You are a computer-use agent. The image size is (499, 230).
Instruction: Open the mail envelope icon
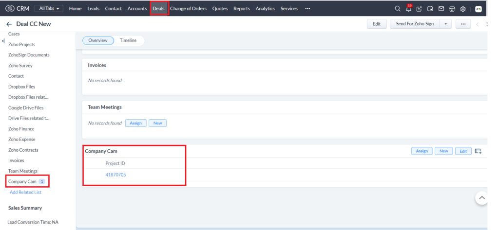click(x=441, y=9)
